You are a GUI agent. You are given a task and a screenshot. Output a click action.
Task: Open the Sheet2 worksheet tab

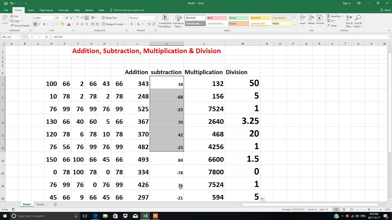click(x=40, y=204)
